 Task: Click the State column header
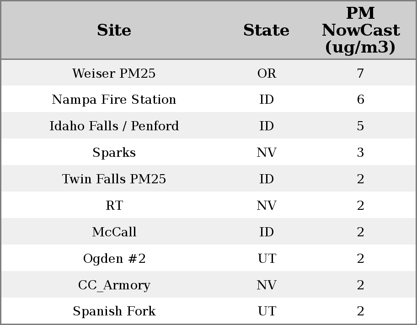pyautogui.click(x=266, y=30)
